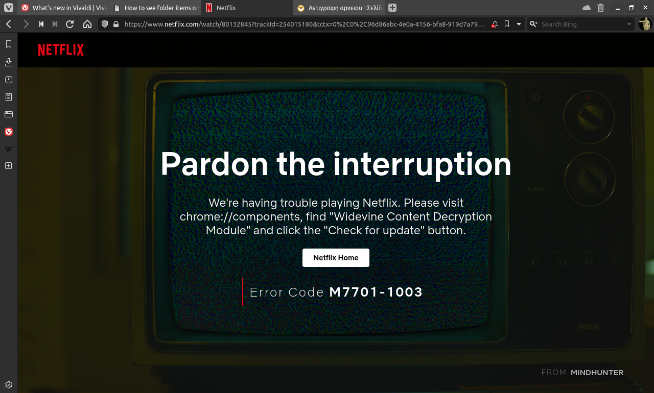Open the tracker blocker shield
Screen dimensions: 654x393
105,24
